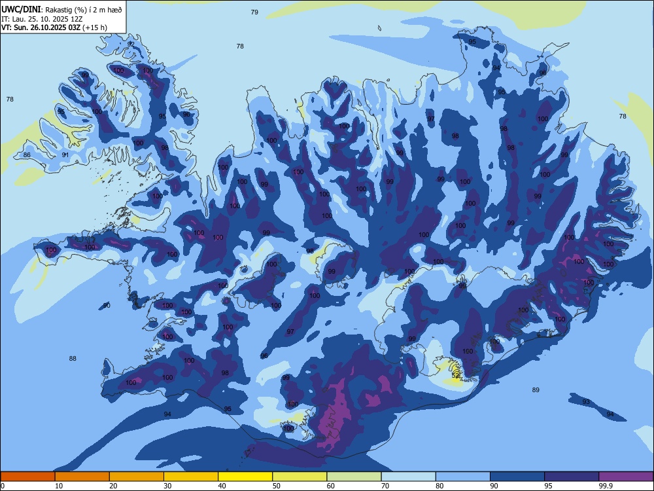Image resolution: width=654 pixels, height=491 pixels.
Task: Click the '88' humidity value over the sea
Action: (73, 358)
